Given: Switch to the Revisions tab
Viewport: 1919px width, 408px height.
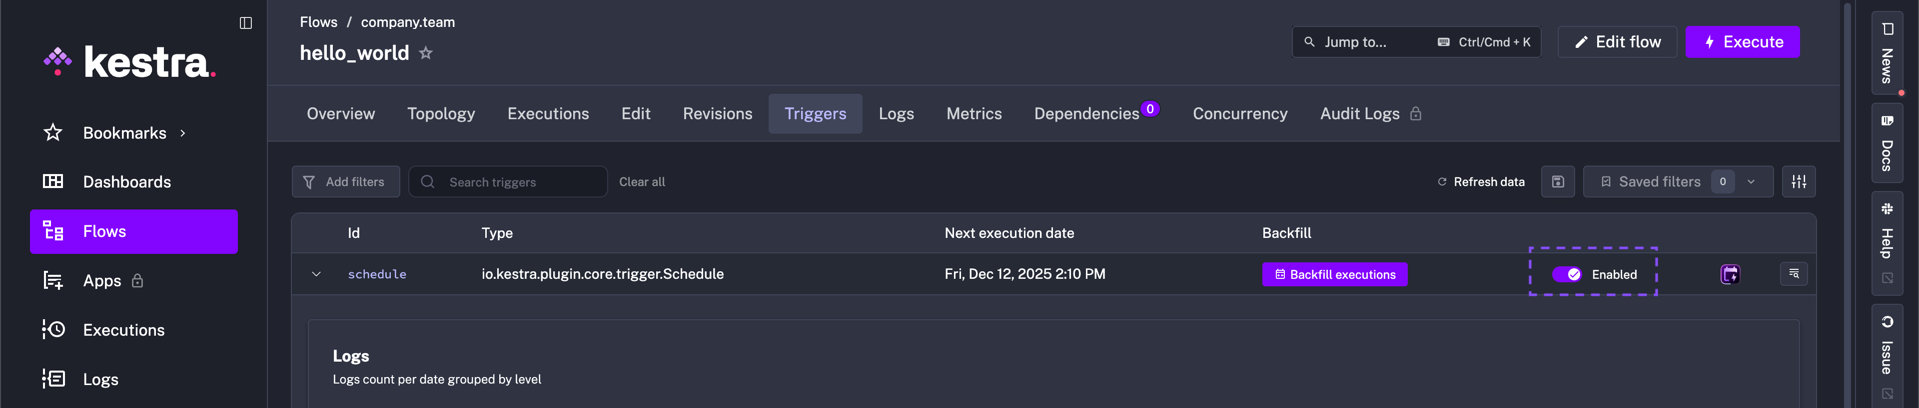Looking at the screenshot, I should point(717,113).
